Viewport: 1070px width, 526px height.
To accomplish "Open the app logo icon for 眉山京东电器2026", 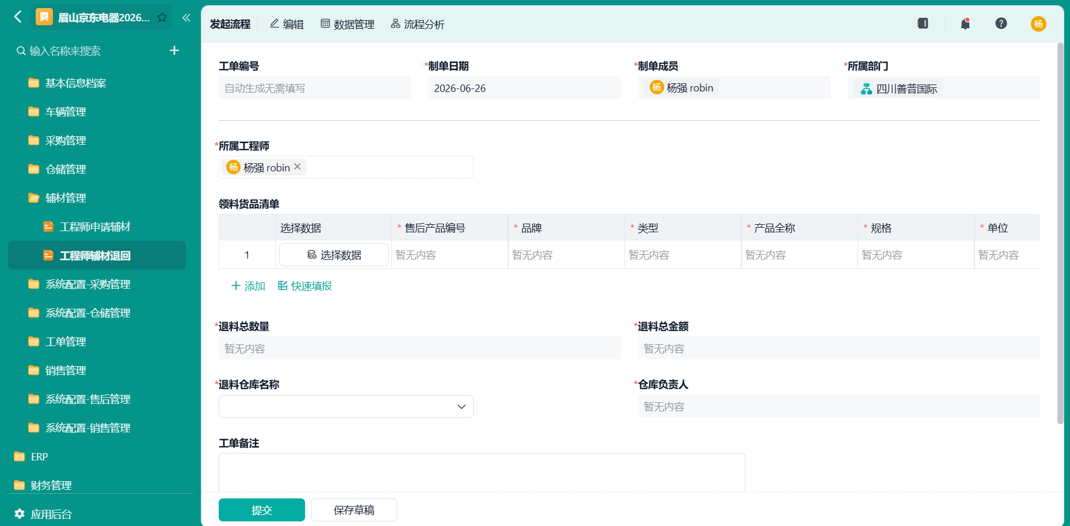I will tap(44, 17).
